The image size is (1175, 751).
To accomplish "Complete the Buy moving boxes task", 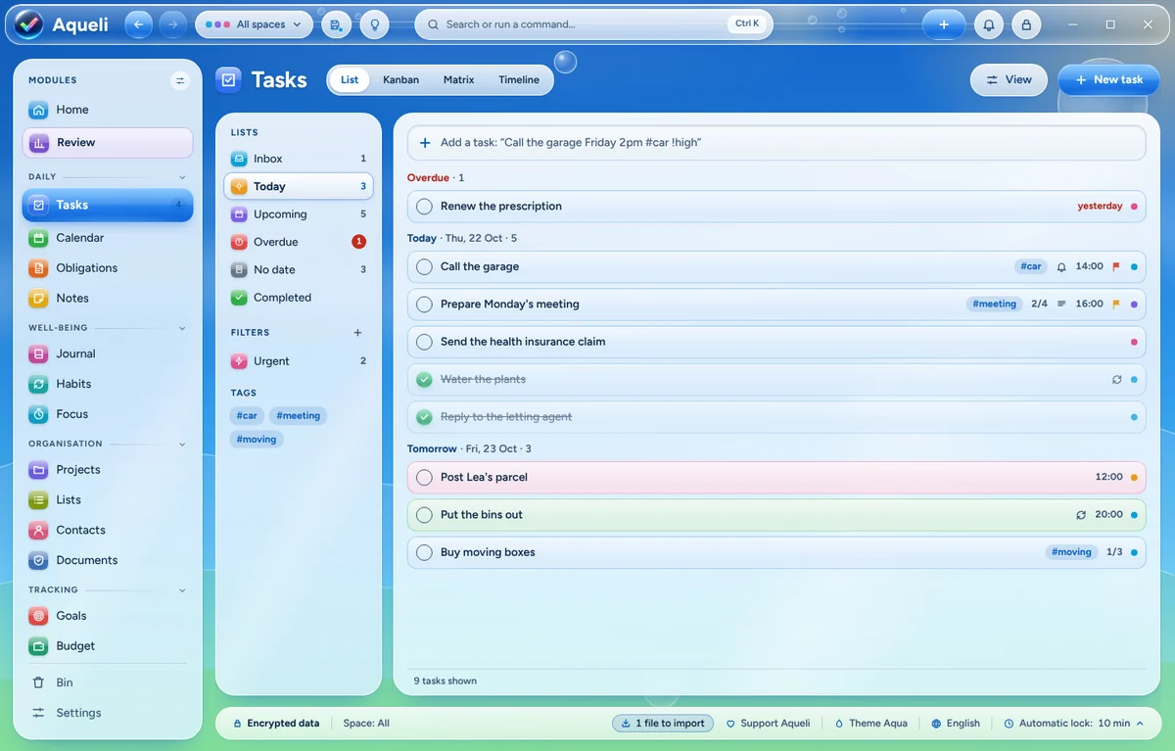I will 424,552.
